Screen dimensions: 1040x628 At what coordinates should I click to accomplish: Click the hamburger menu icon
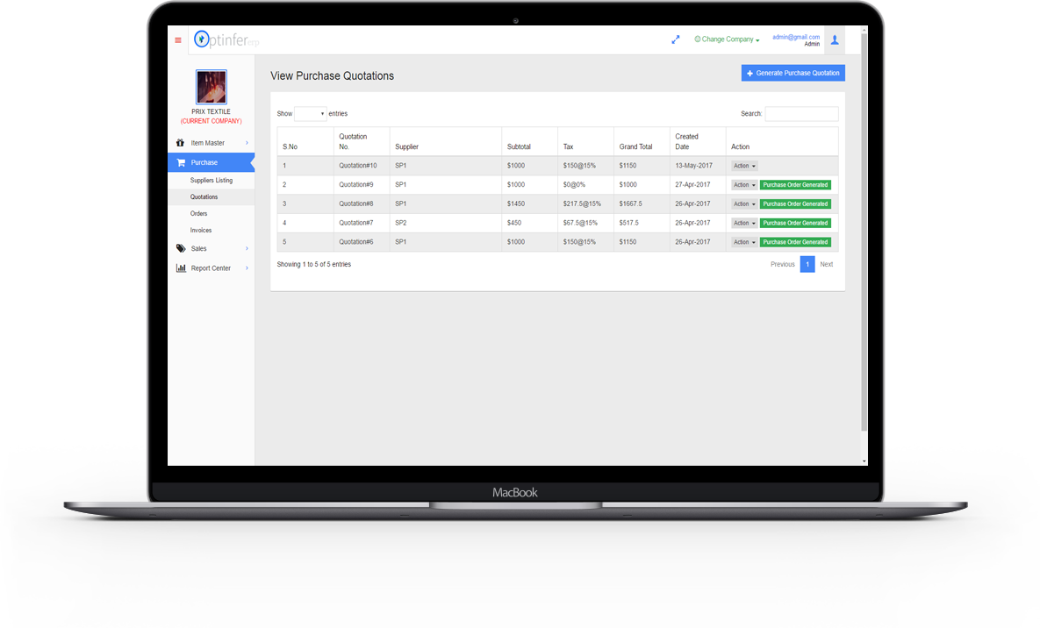coord(178,40)
